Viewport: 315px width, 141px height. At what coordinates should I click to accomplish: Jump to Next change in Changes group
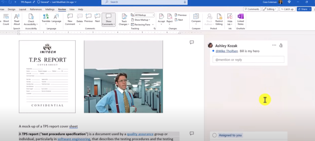pyautogui.click(x=179, y=20)
